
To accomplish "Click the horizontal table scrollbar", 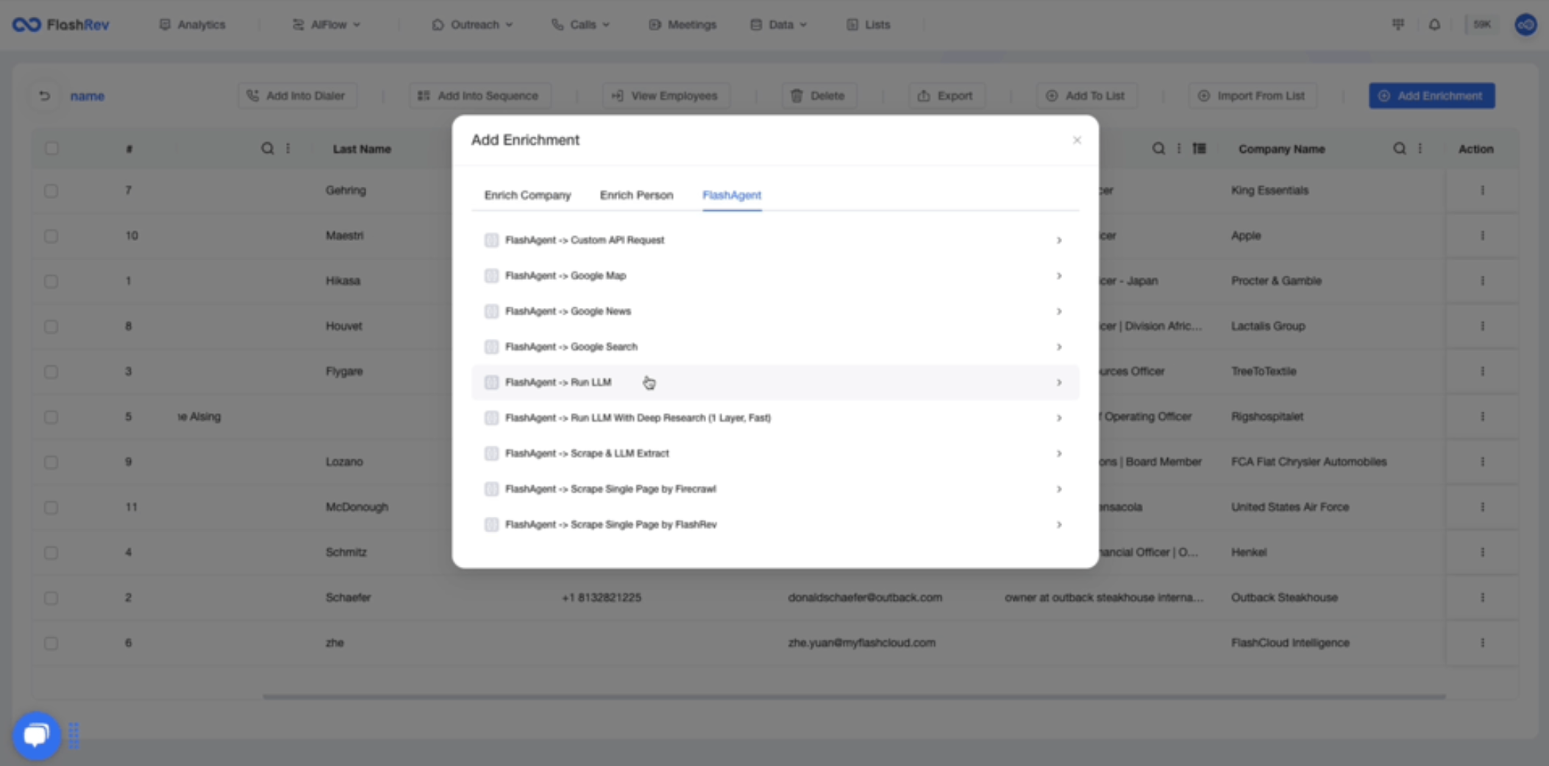I will [x=854, y=696].
